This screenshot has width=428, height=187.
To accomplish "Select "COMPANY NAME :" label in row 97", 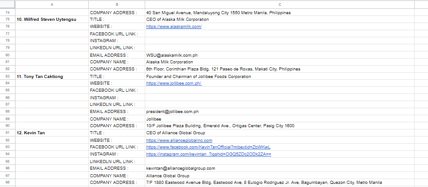I will pos(117,175).
